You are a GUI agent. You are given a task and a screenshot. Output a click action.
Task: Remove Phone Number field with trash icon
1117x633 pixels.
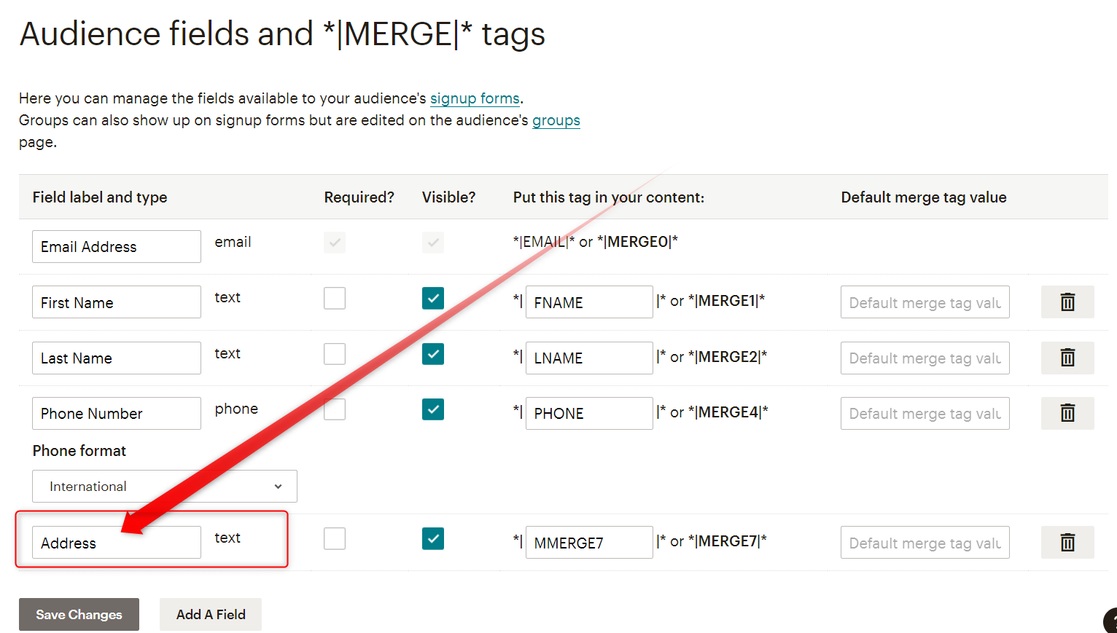1067,413
